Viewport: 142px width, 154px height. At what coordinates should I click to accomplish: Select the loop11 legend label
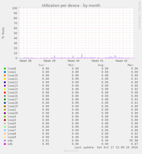coord(13,79)
